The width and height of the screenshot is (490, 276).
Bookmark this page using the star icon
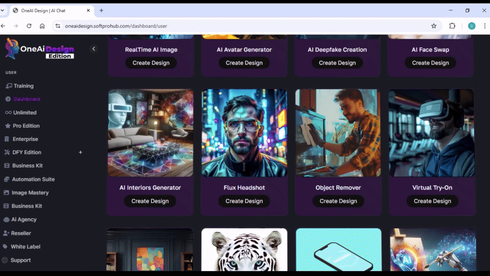tap(434, 26)
